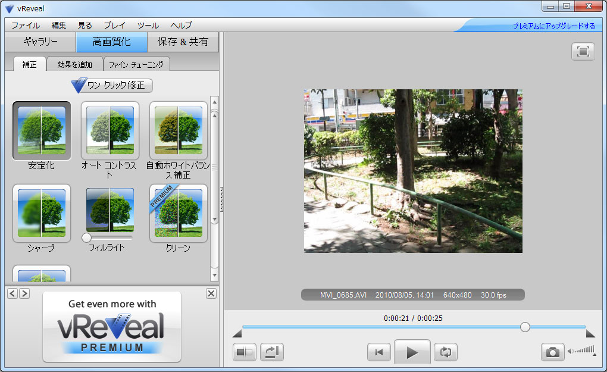The width and height of the screenshot is (607, 372).
Task: Apply 自動ホワイトバランス補正 effect
Action: tap(178, 130)
